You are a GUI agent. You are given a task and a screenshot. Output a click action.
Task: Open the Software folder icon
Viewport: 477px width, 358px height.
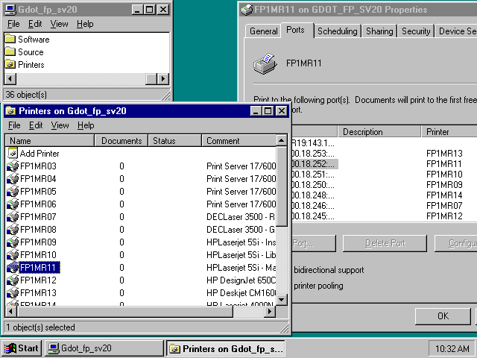10,39
